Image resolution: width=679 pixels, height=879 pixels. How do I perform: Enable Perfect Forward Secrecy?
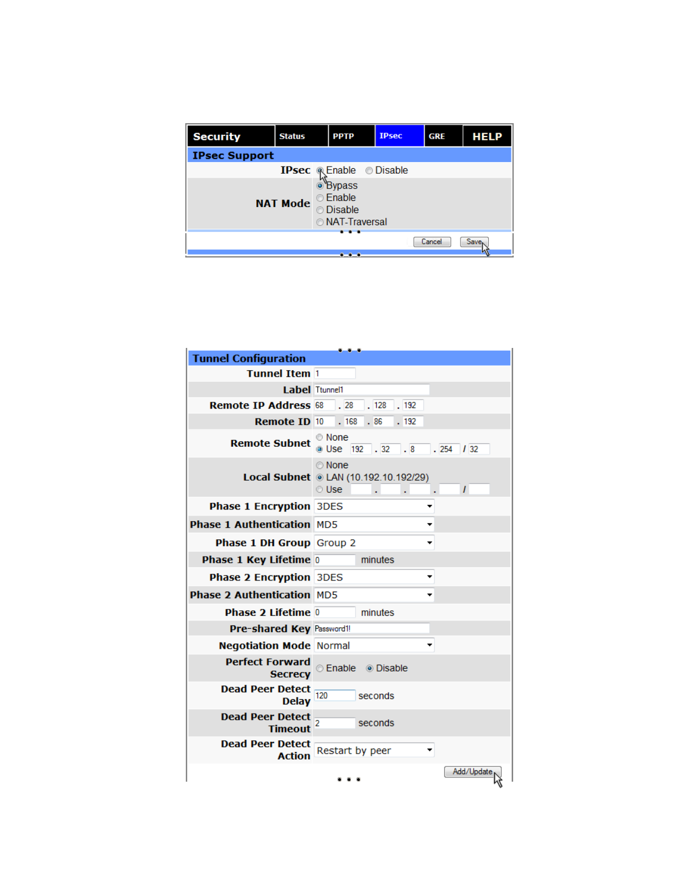(x=320, y=669)
